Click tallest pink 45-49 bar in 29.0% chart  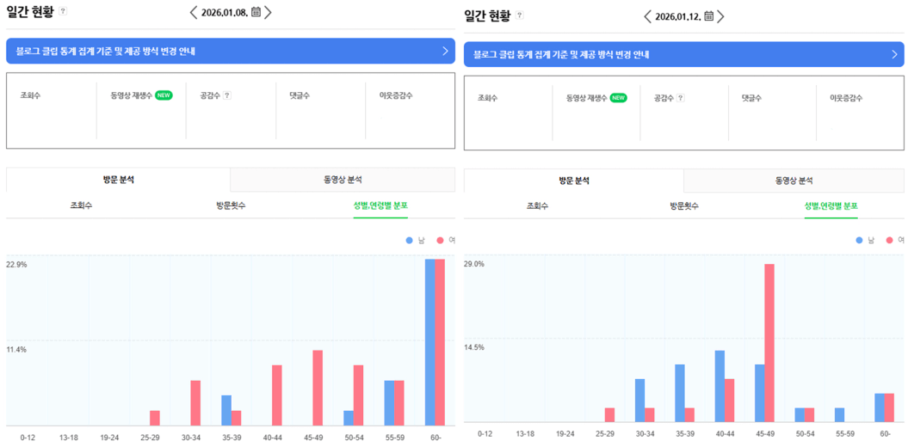pos(769,342)
